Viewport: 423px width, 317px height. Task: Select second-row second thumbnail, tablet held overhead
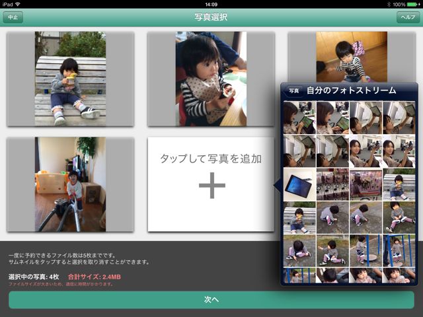click(332, 151)
